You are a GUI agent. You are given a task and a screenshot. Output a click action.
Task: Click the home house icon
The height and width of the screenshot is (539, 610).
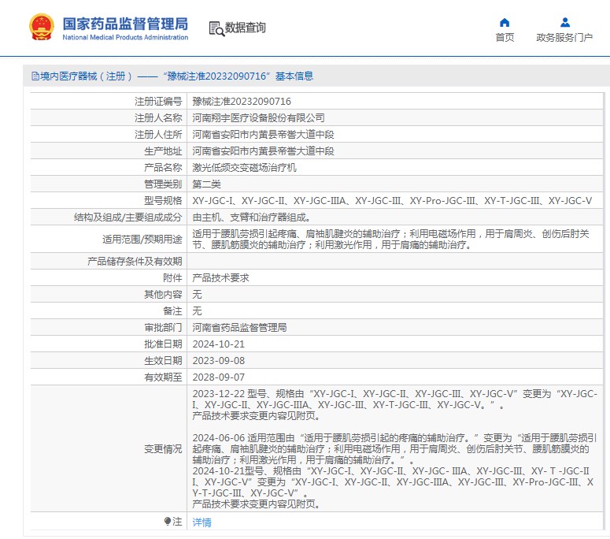505,22
